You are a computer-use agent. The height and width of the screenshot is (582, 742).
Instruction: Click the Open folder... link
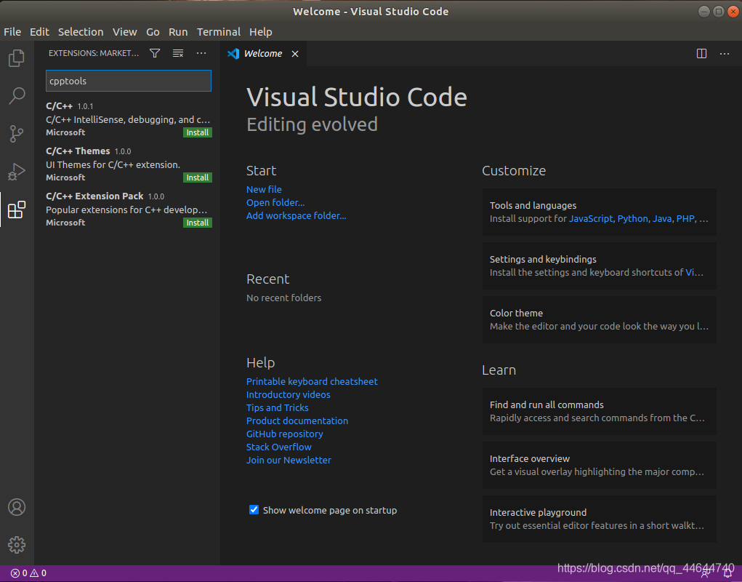275,202
